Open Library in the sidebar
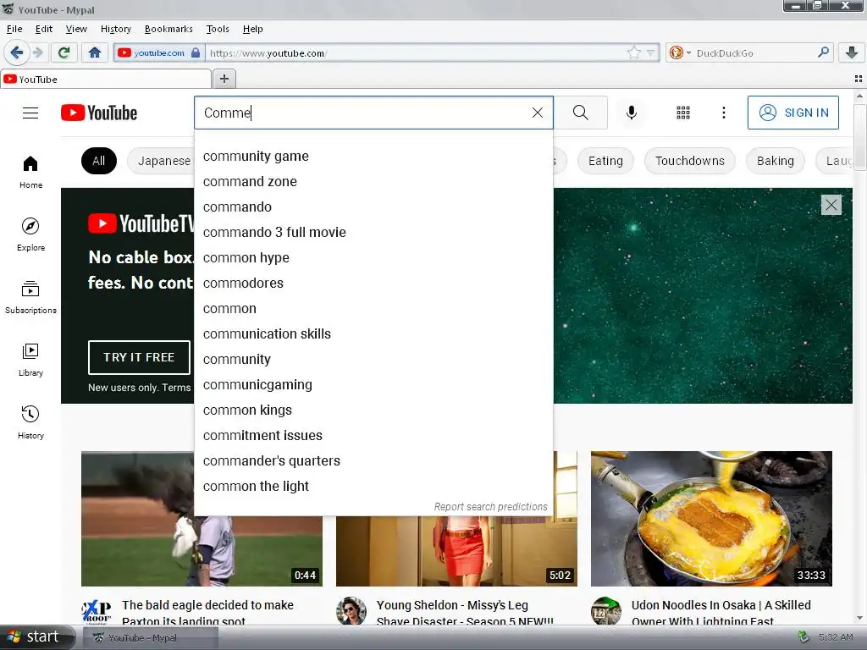Viewport: 867px width, 650px height. click(30, 360)
